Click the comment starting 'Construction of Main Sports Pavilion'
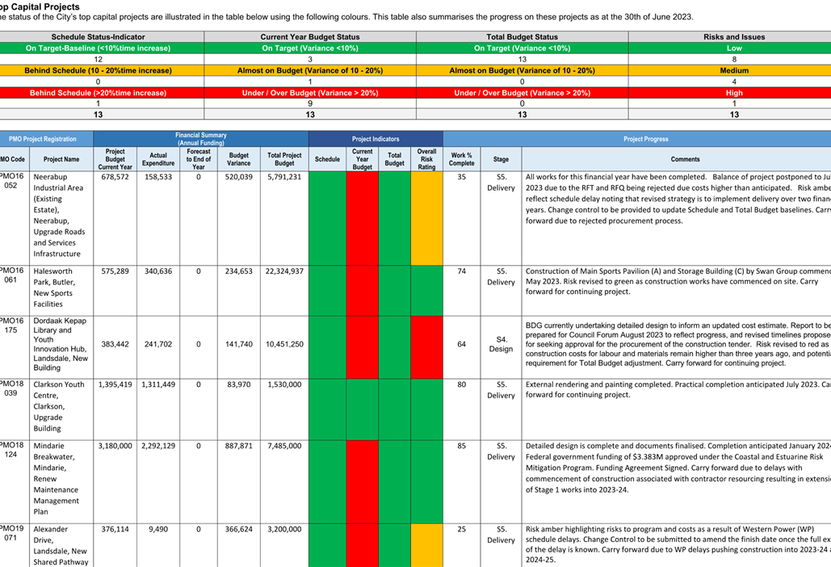The image size is (831, 567). coord(678,281)
